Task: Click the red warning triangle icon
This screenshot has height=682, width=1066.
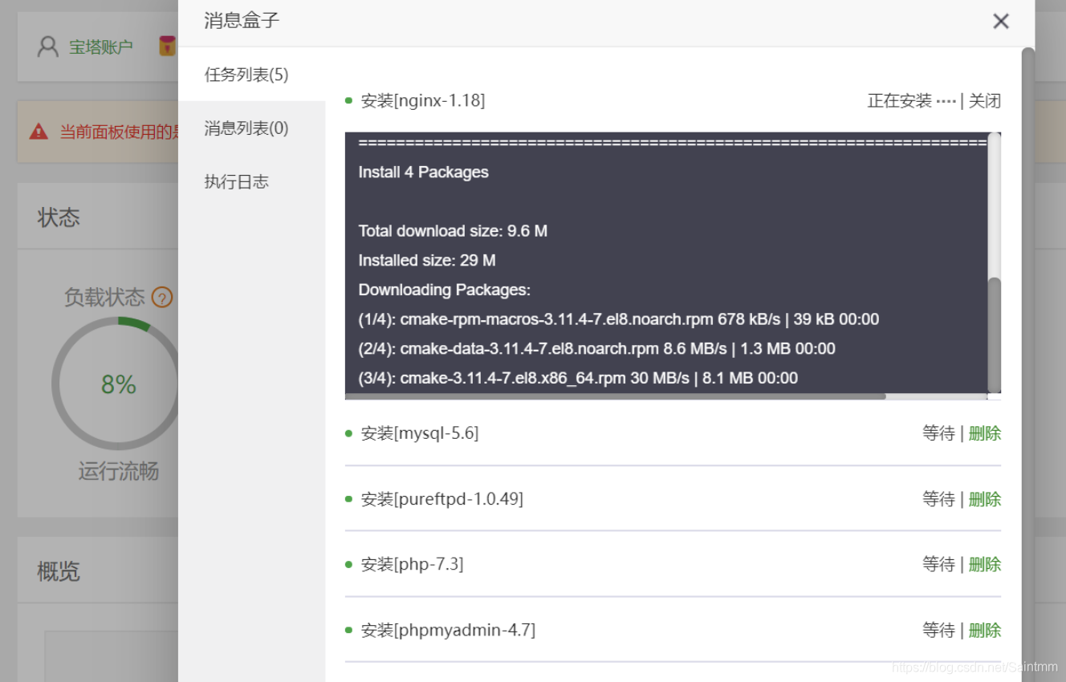Action: click(39, 132)
